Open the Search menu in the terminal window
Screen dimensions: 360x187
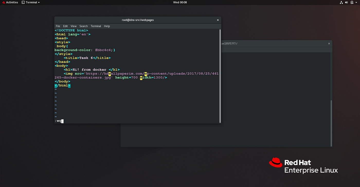tap(83, 26)
